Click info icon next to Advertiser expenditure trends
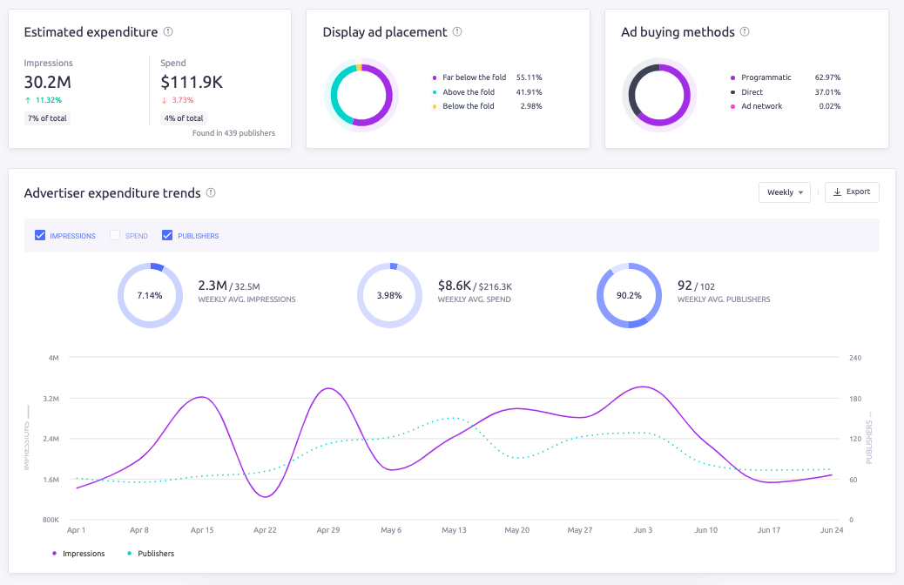904x585 pixels. (x=211, y=193)
